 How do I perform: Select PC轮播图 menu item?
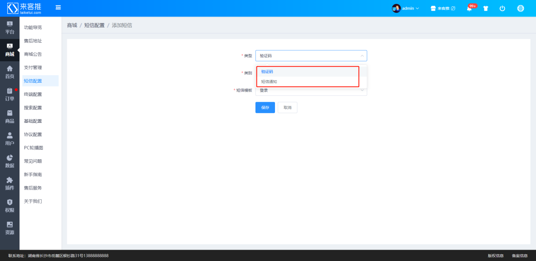[x=33, y=148]
